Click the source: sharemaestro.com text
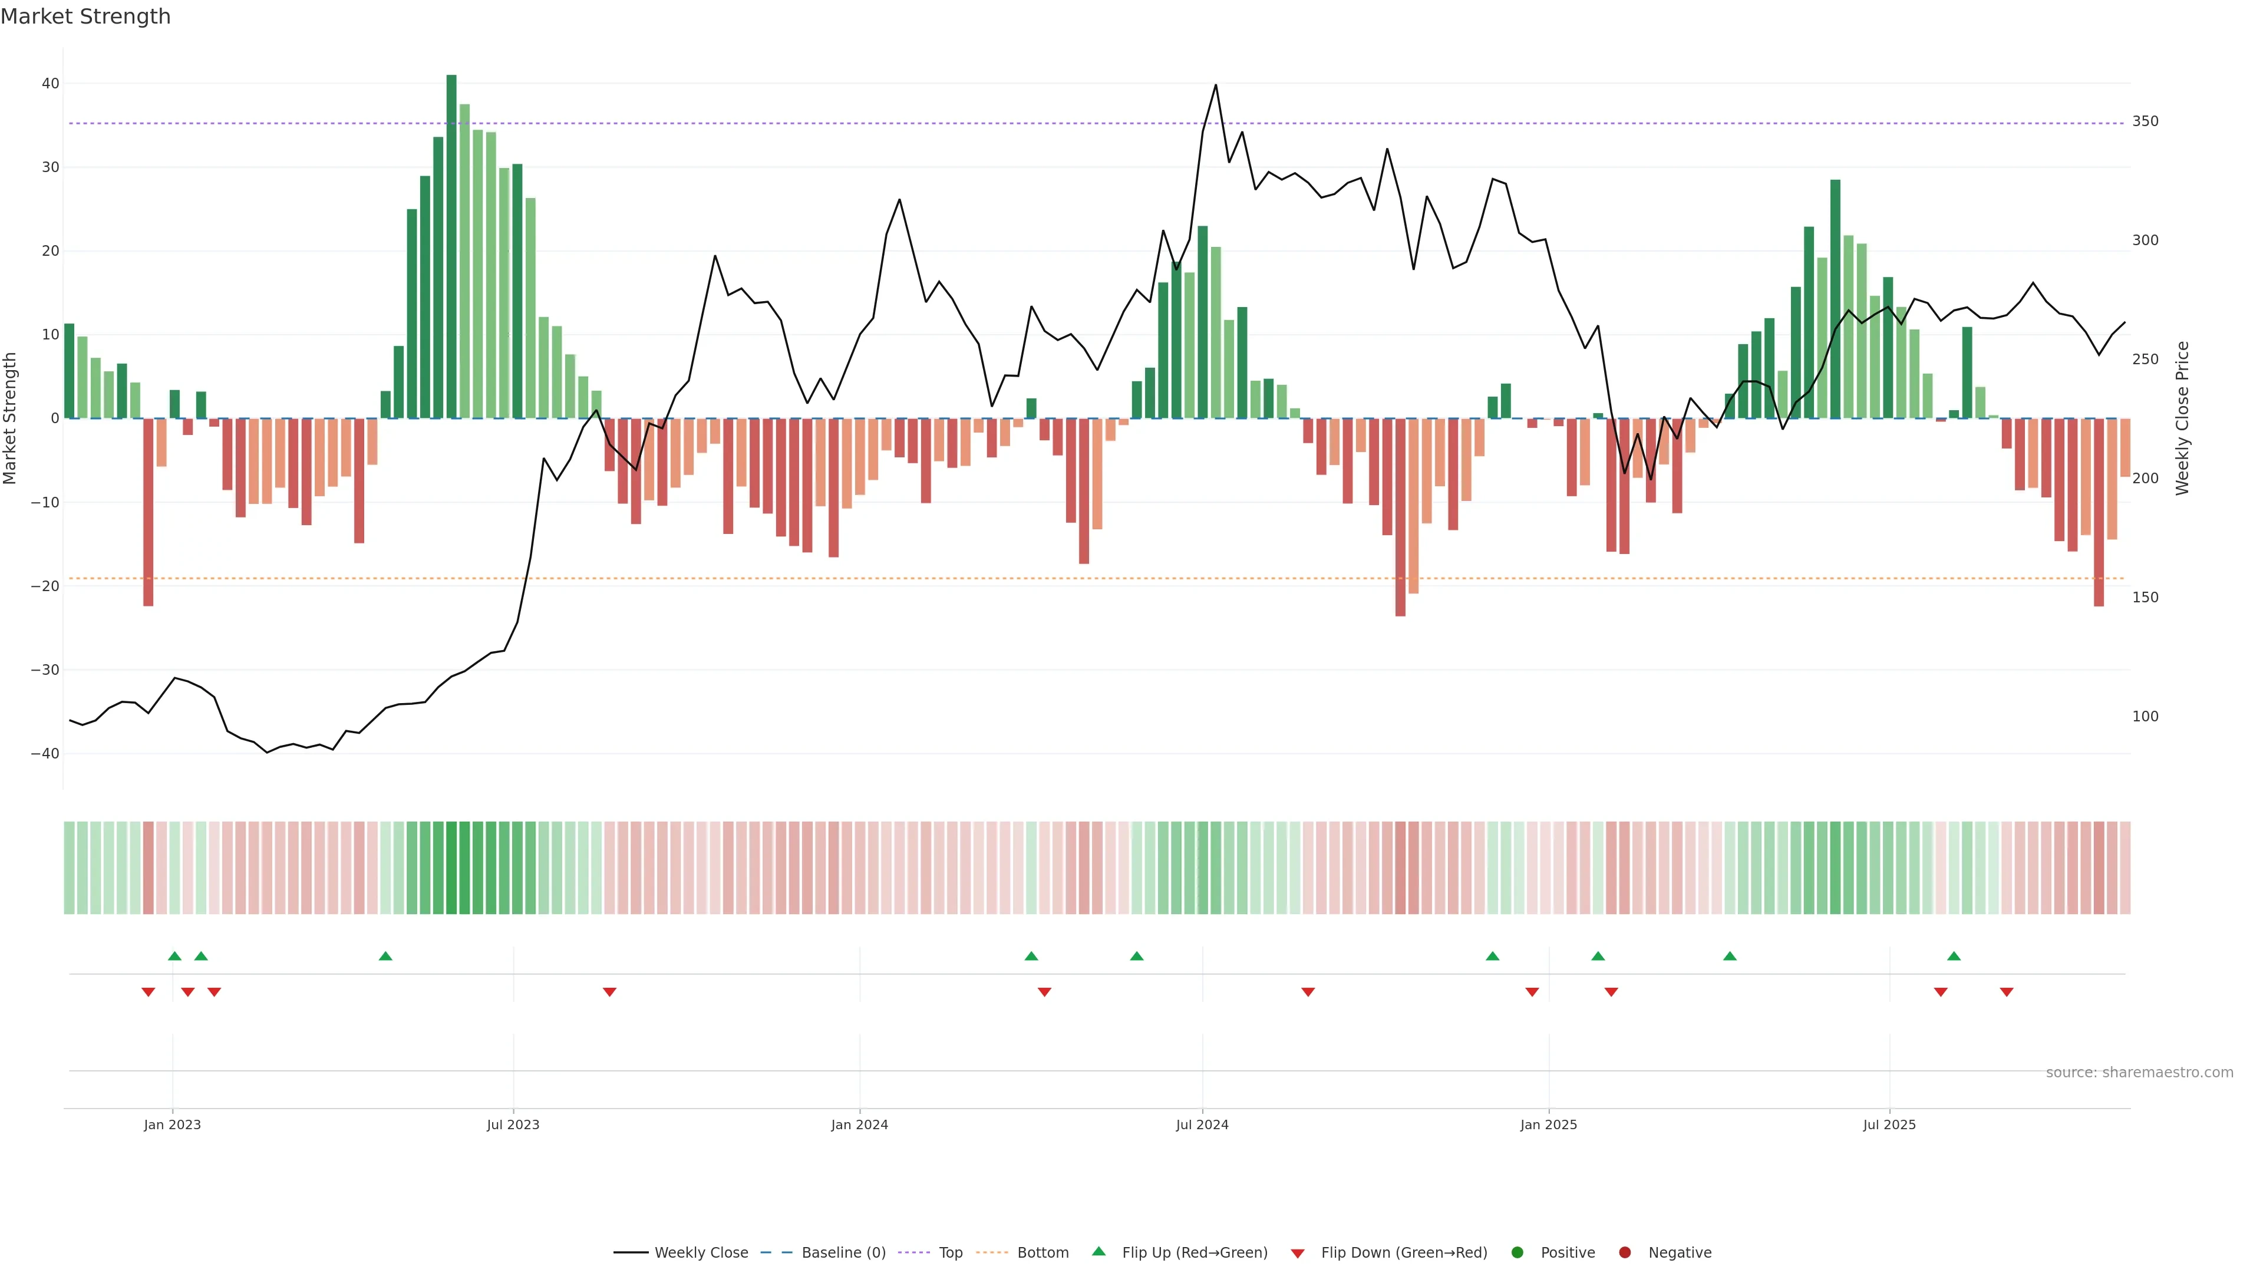The image size is (2263, 1273). (x=2139, y=1073)
